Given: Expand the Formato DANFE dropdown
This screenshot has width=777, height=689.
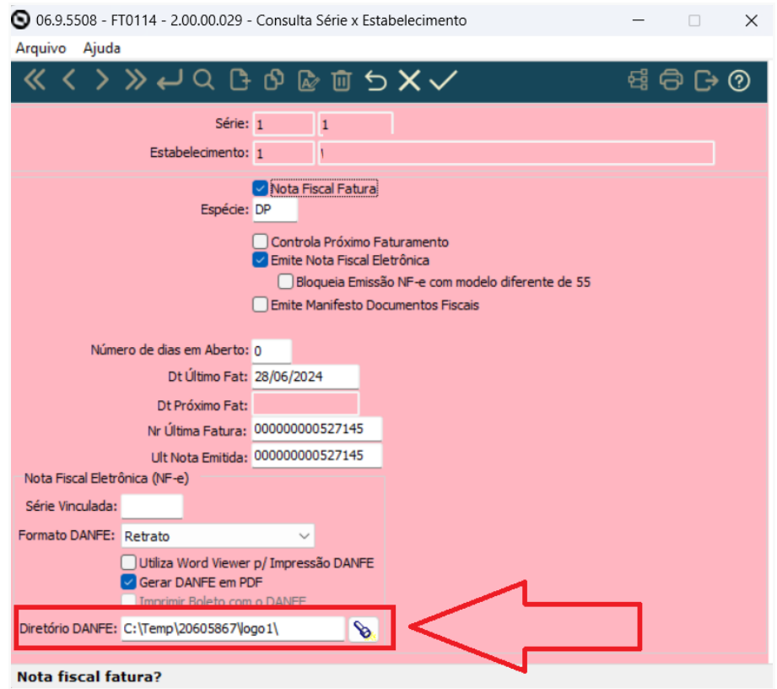Looking at the screenshot, I should (218, 536).
